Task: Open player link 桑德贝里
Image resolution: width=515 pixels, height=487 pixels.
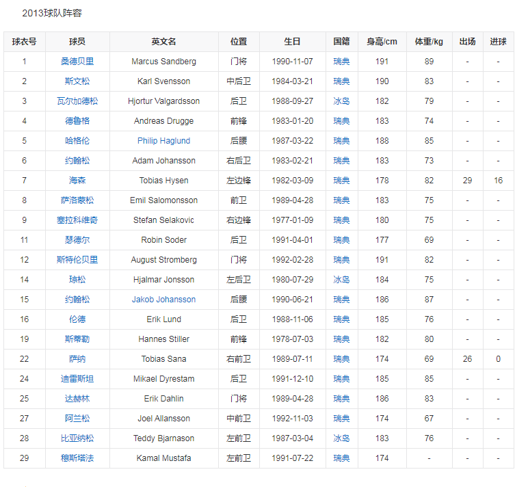Action: (x=77, y=62)
